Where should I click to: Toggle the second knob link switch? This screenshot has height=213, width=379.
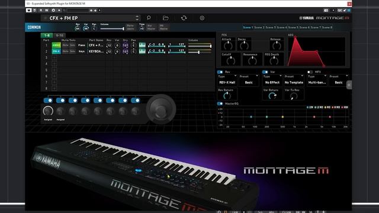(x=60, y=100)
